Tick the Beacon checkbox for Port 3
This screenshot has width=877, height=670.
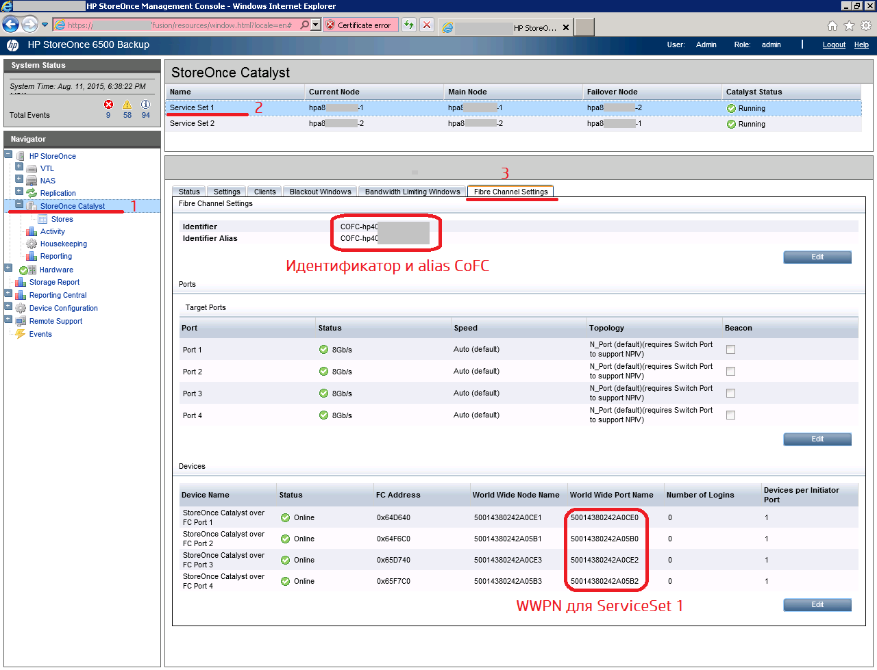[x=731, y=393]
